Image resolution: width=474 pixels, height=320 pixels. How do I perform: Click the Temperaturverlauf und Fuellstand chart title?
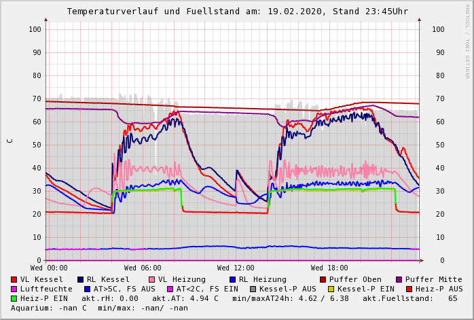[237, 12]
